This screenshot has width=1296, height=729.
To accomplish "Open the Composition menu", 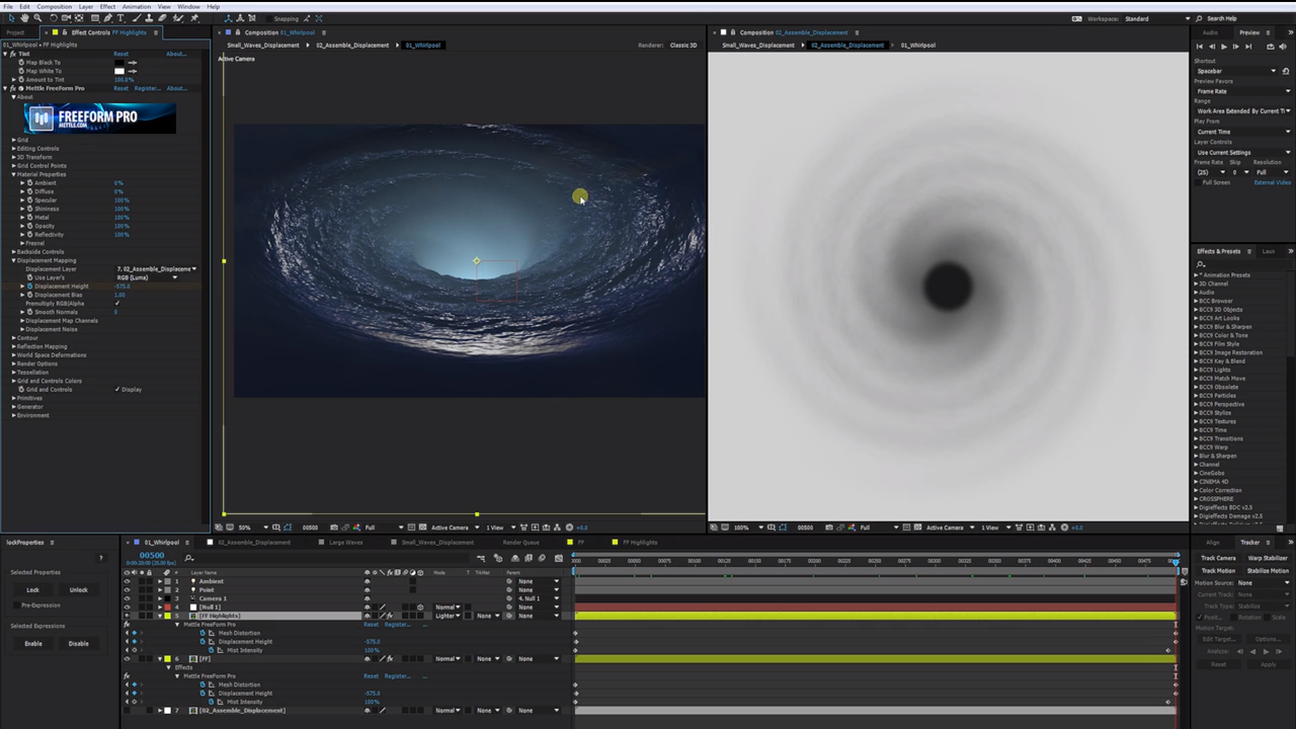I will 54,6.
